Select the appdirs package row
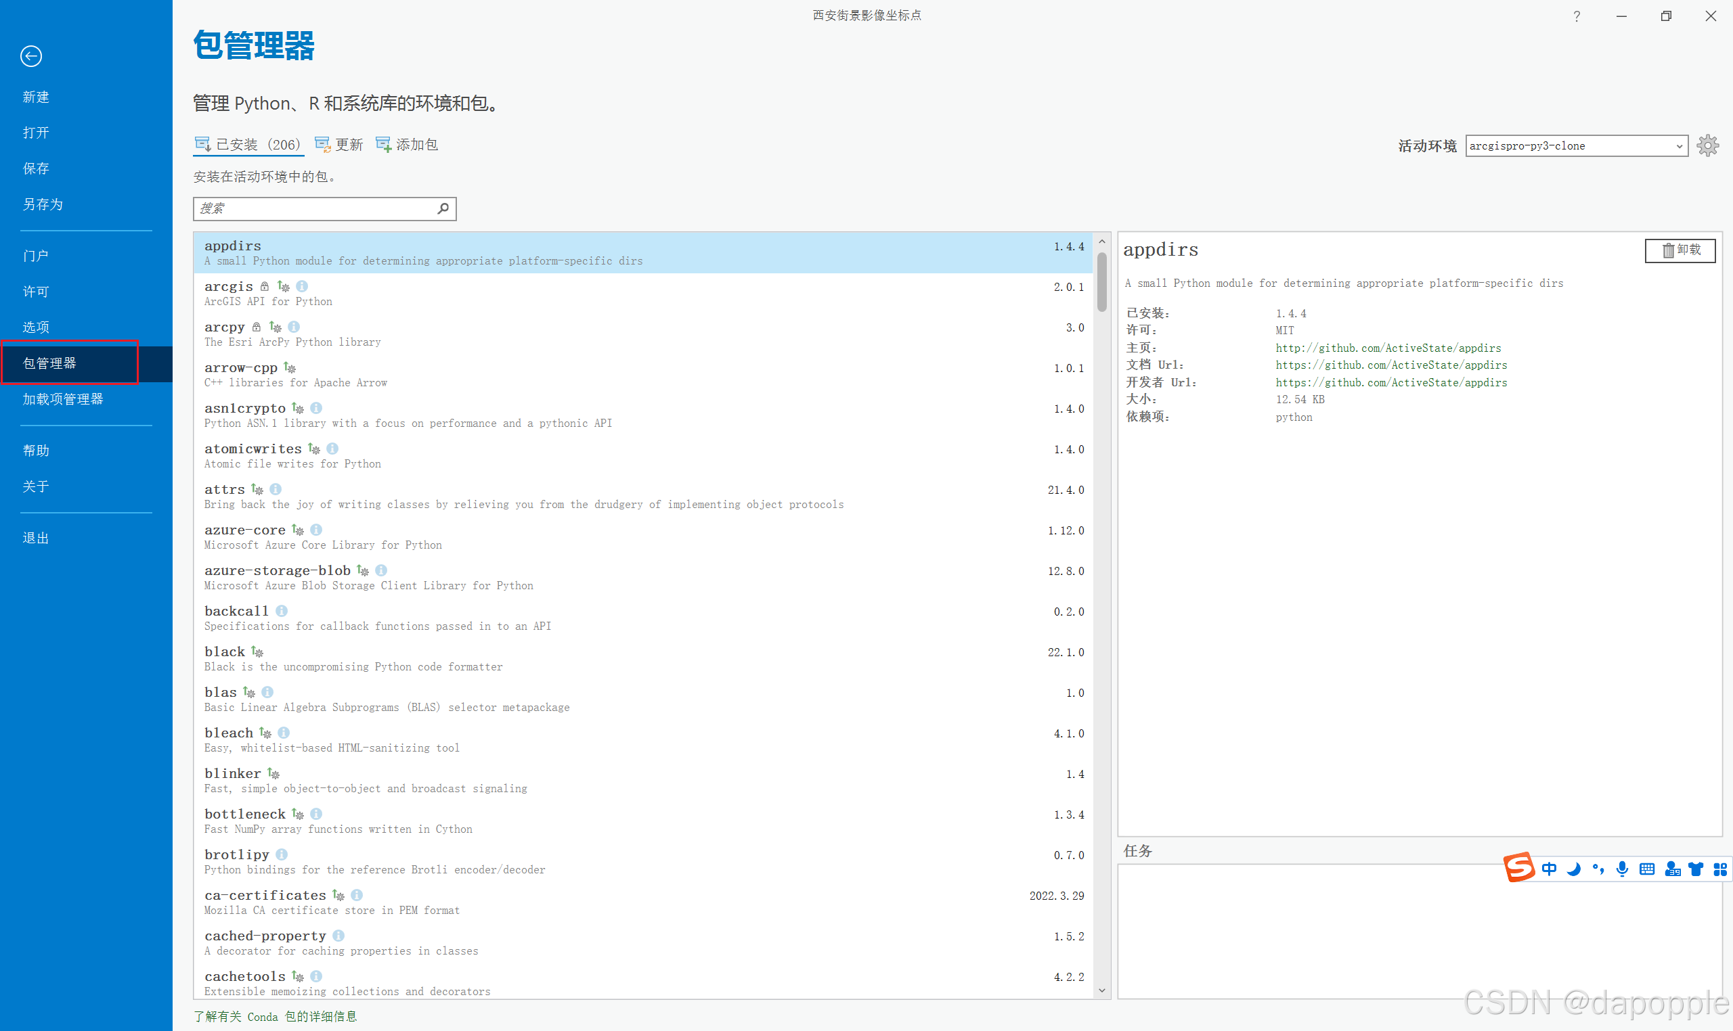Image resolution: width=1733 pixels, height=1031 pixels. click(x=643, y=253)
